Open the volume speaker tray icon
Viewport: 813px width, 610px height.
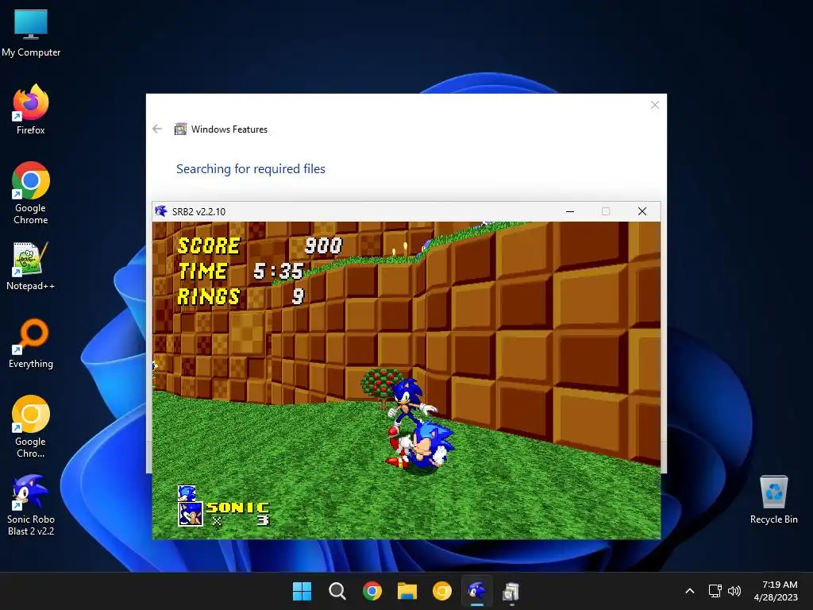pos(734,591)
